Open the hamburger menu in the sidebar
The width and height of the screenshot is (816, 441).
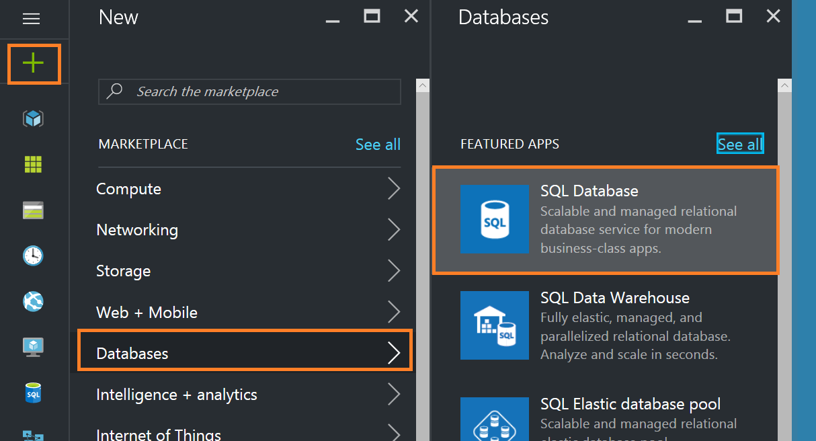click(x=32, y=19)
